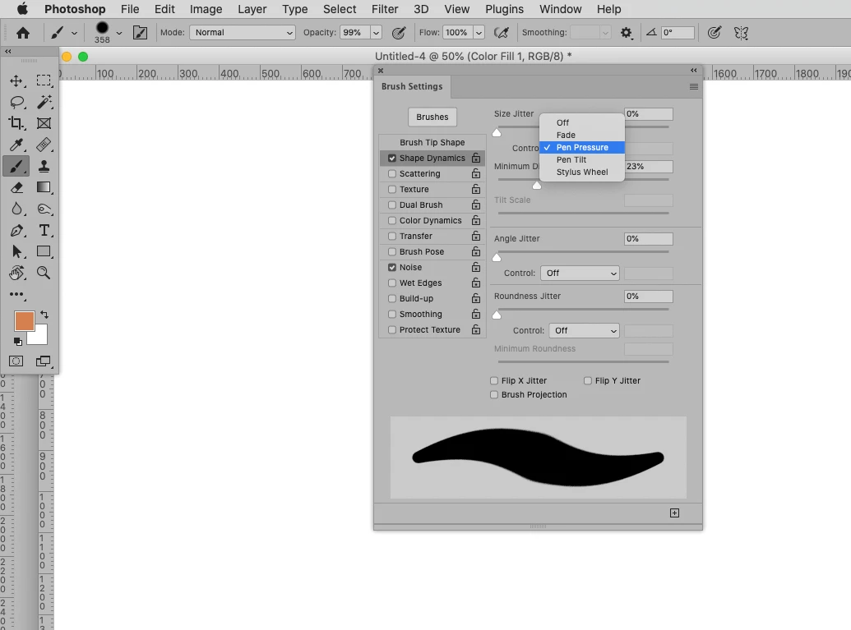Select the Eyedropper tool
851x630 pixels.
[x=16, y=145]
